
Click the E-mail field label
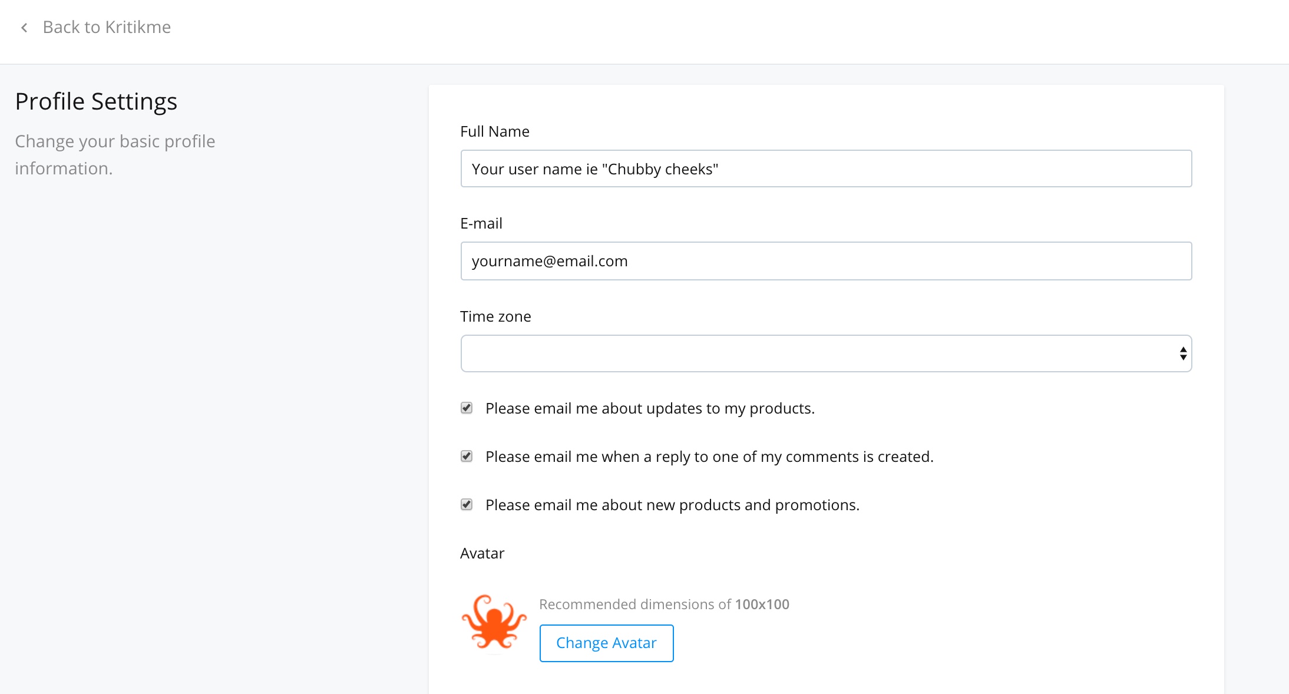[x=481, y=223]
